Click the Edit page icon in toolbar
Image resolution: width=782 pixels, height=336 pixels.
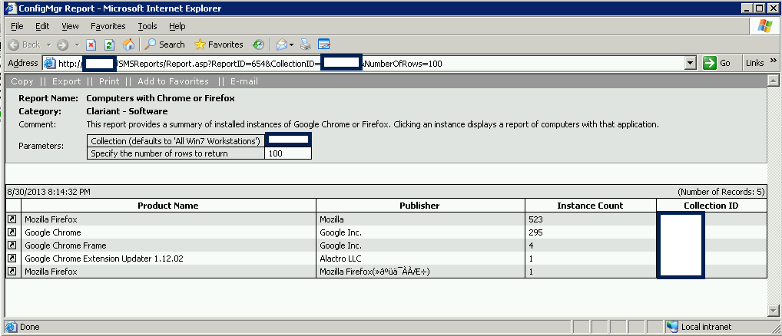pos(324,44)
